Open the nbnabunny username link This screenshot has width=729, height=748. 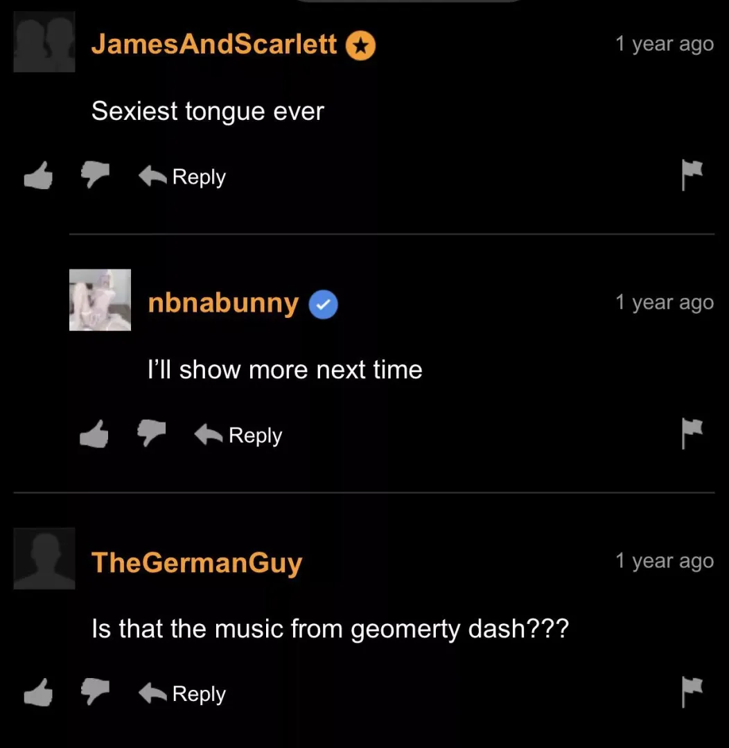pos(223,303)
